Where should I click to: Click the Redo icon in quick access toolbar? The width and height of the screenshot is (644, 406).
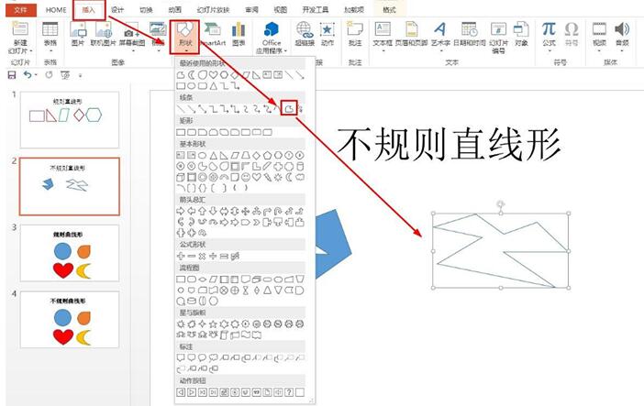(49, 75)
